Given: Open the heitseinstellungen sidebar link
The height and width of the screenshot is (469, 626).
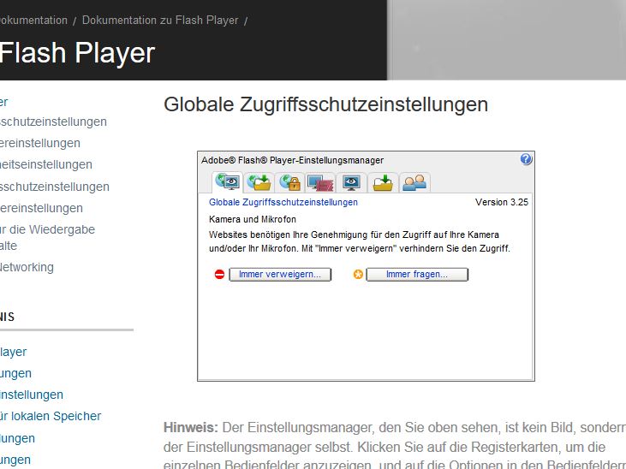Looking at the screenshot, I should (x=46, y=164).
